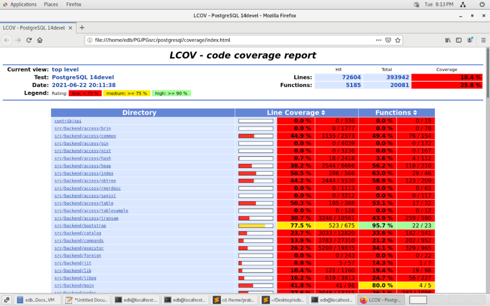Open page actions three-dot menu
Screen dimensions: 490x306
[x=379, y=40]
